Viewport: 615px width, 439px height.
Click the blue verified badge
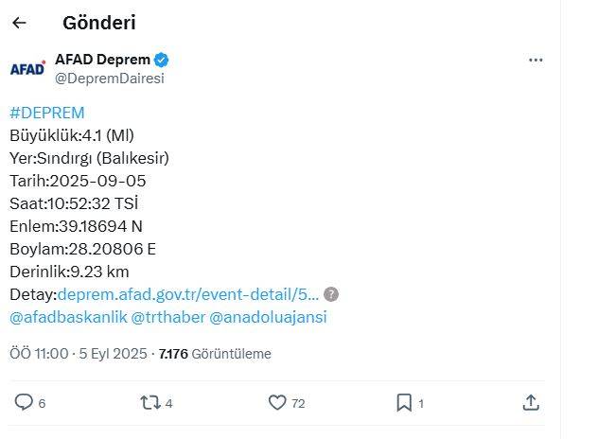162,61
